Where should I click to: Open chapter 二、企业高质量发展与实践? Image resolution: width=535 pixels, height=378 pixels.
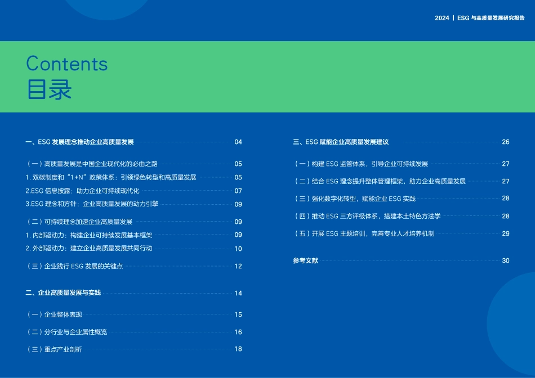63,293
